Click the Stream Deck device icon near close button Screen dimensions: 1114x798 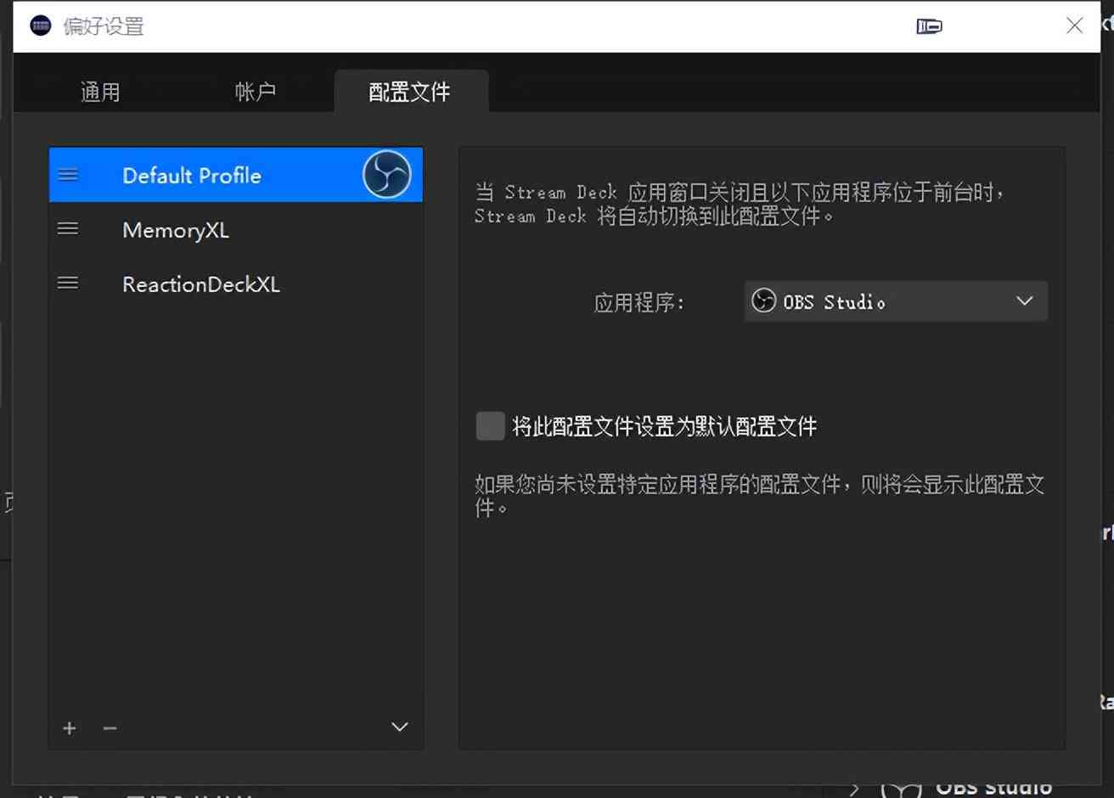click(929, 26)
